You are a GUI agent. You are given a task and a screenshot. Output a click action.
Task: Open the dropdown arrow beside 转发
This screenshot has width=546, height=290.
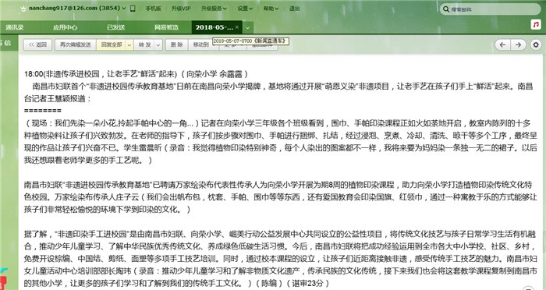pyautogui.click(x=158, y=45)
